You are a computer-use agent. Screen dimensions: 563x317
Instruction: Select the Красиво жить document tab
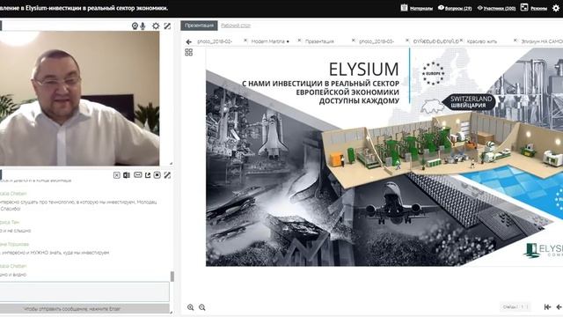pos(482,41)
